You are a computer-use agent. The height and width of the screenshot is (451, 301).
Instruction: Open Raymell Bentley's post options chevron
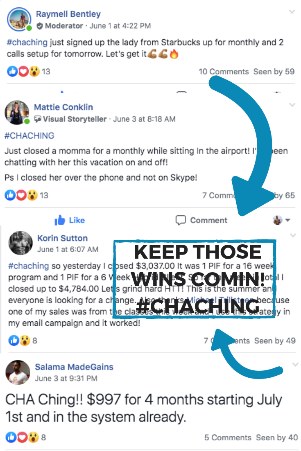292,12
